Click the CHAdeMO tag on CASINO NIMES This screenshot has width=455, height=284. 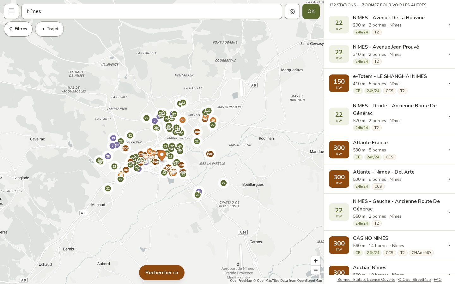pos(421,253)
